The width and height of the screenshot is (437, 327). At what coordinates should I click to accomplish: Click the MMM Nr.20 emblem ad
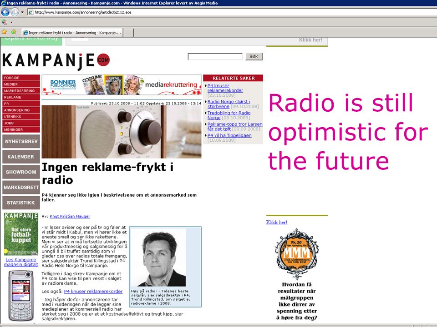pos(297,254)
